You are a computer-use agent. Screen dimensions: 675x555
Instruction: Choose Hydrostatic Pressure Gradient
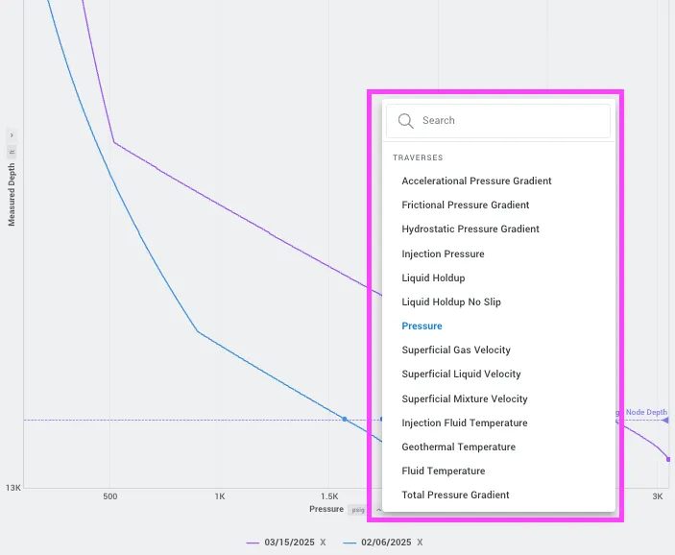coord(470,229)
